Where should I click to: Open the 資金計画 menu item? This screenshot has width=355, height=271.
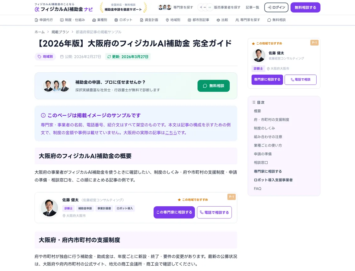coord(149,20)
